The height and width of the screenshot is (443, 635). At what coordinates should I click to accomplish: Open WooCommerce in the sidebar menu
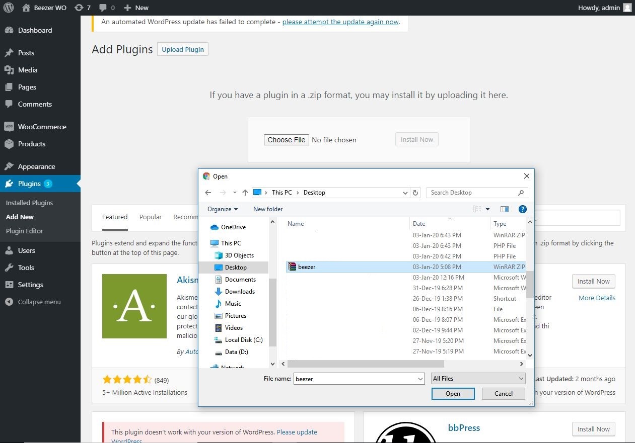click(x=42, y=127)
